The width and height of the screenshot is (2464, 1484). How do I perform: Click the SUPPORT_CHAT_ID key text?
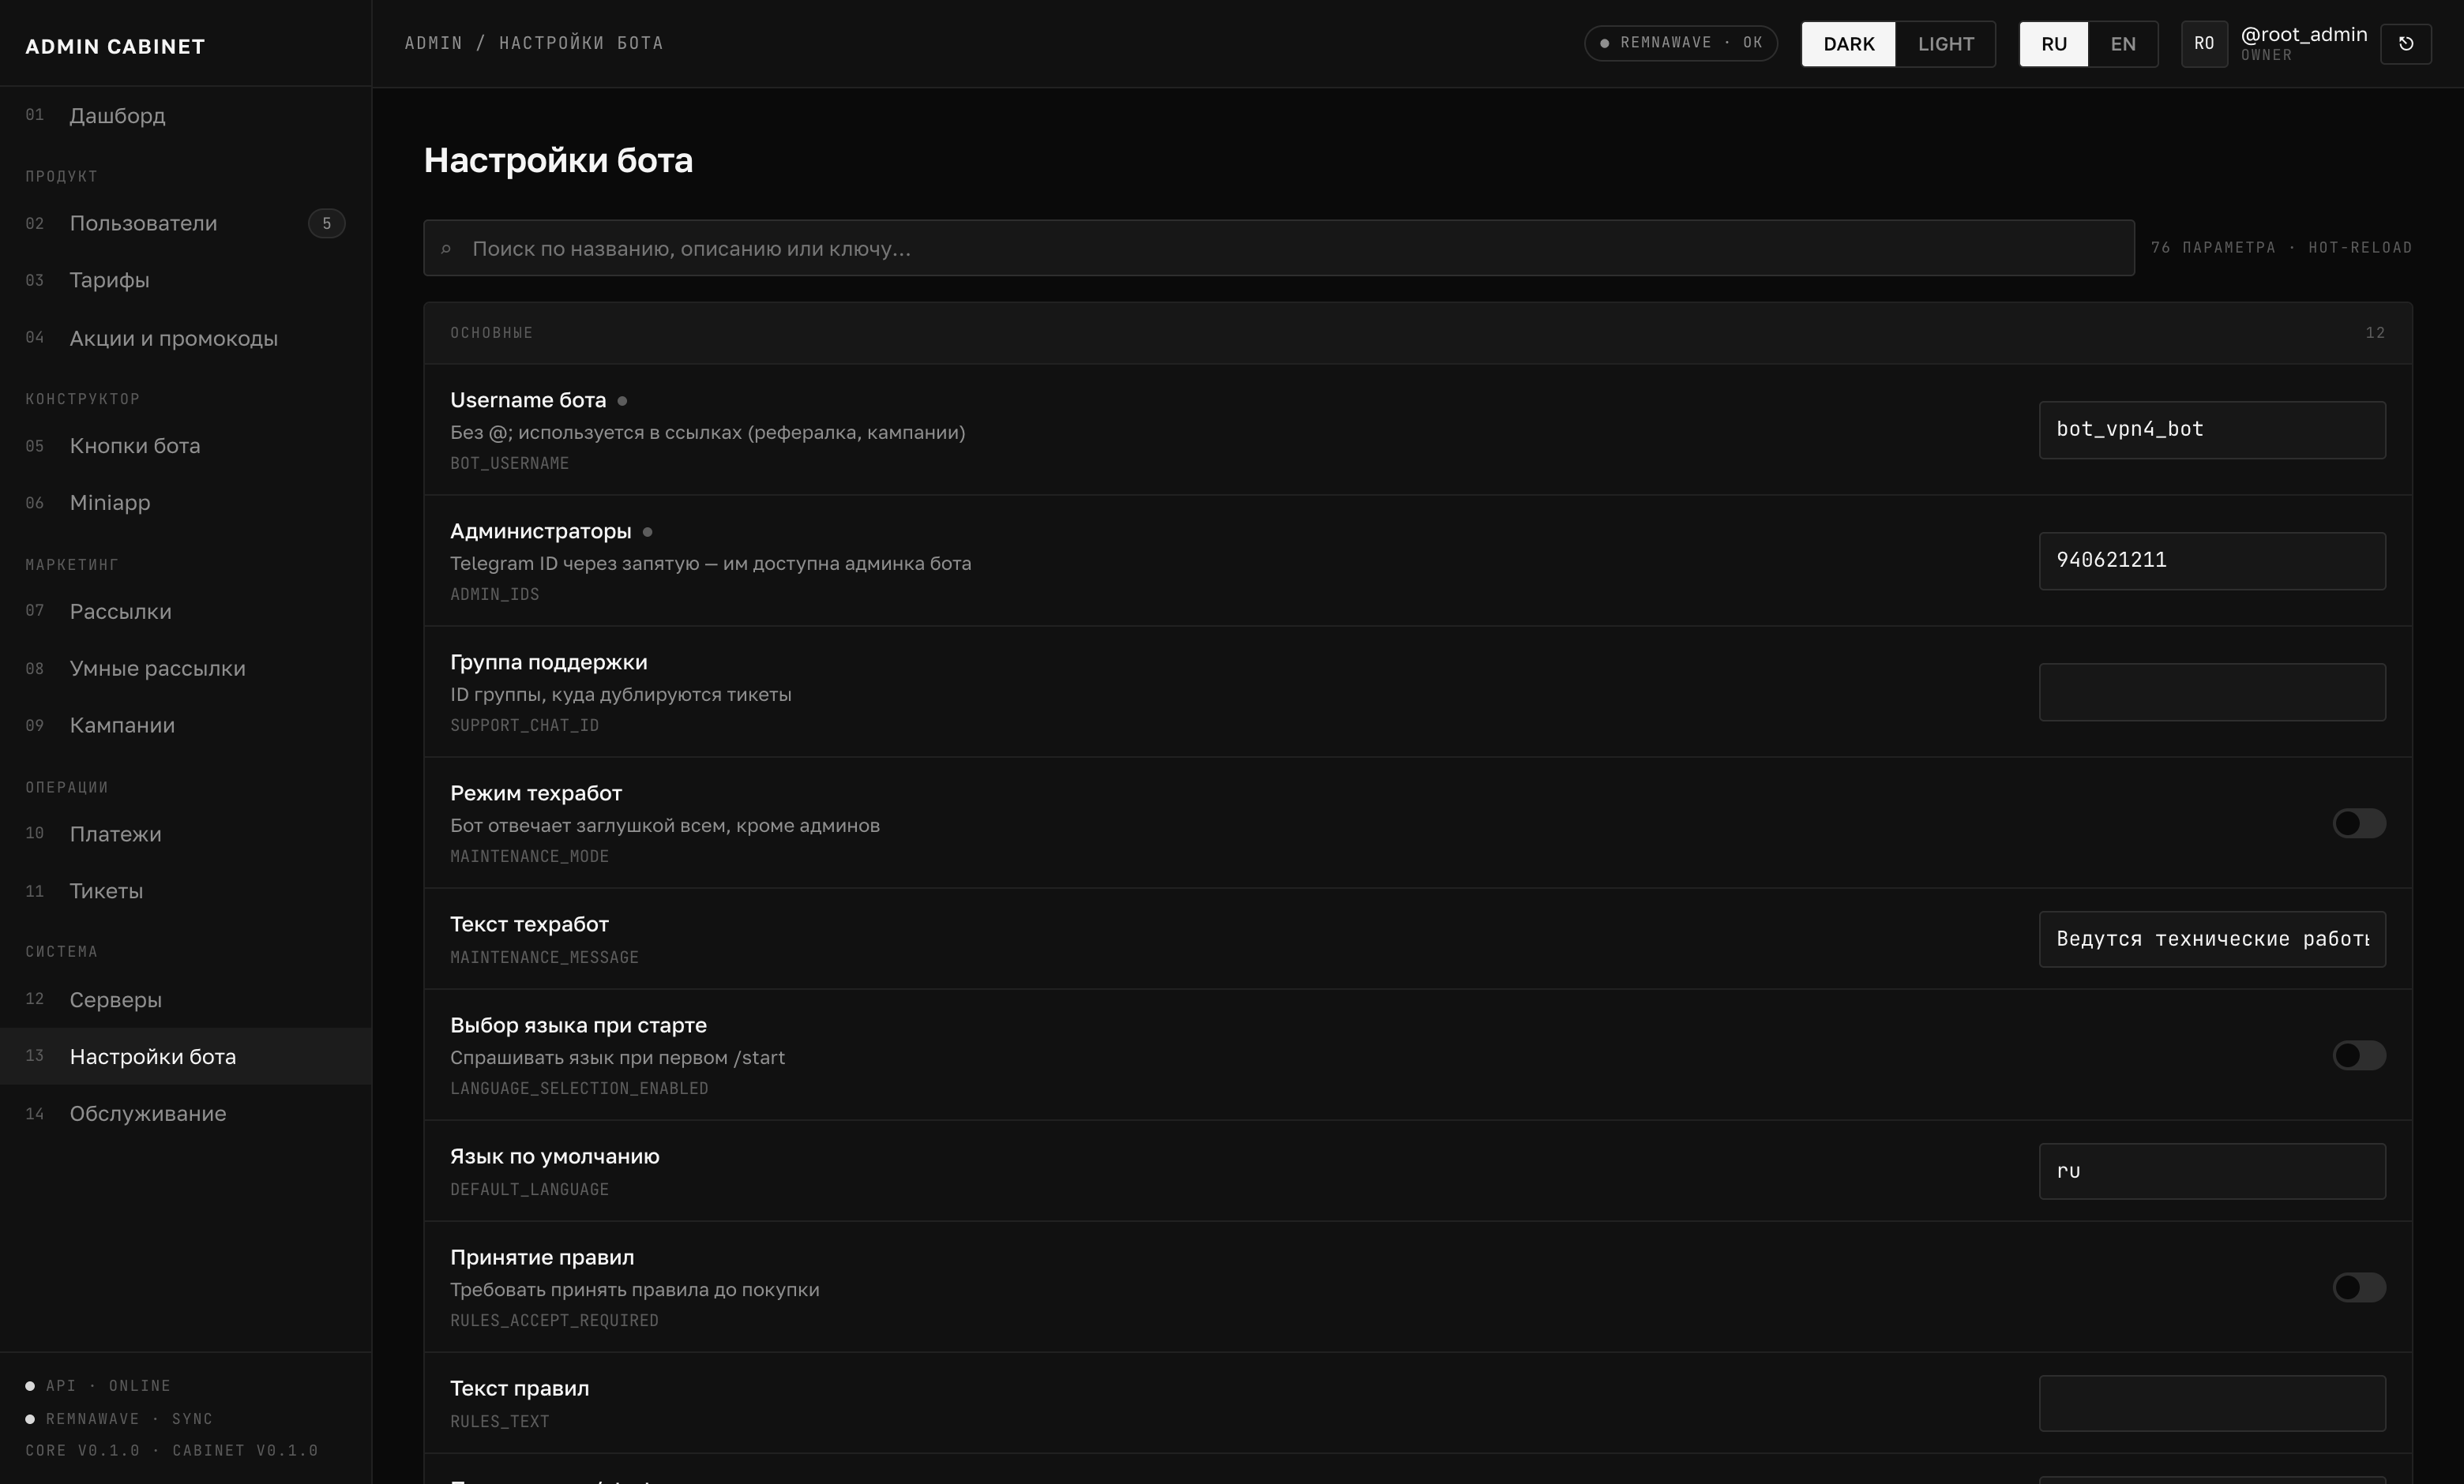[x=524, y=725]
